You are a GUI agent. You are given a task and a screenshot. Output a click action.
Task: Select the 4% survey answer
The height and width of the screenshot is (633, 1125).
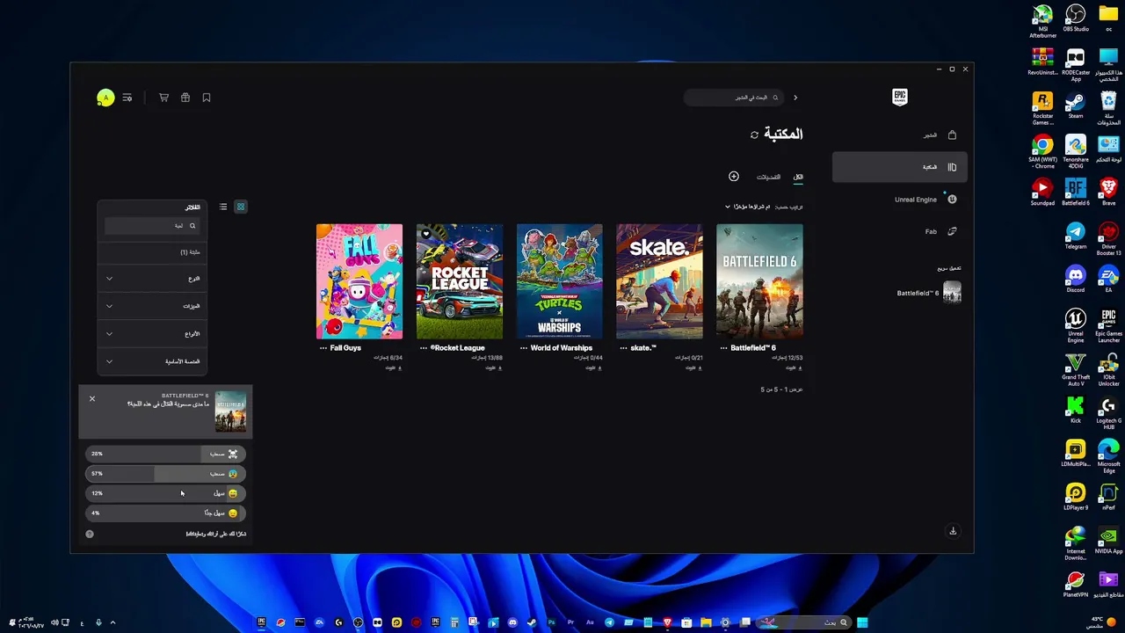pos(165,513)
